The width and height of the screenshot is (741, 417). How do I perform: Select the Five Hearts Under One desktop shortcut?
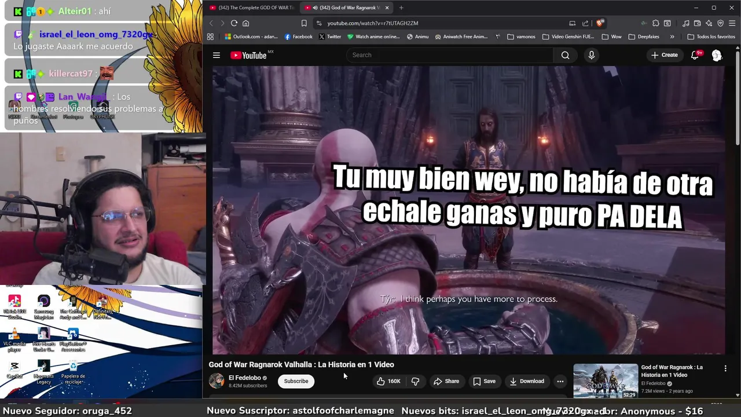pos(43,340)
